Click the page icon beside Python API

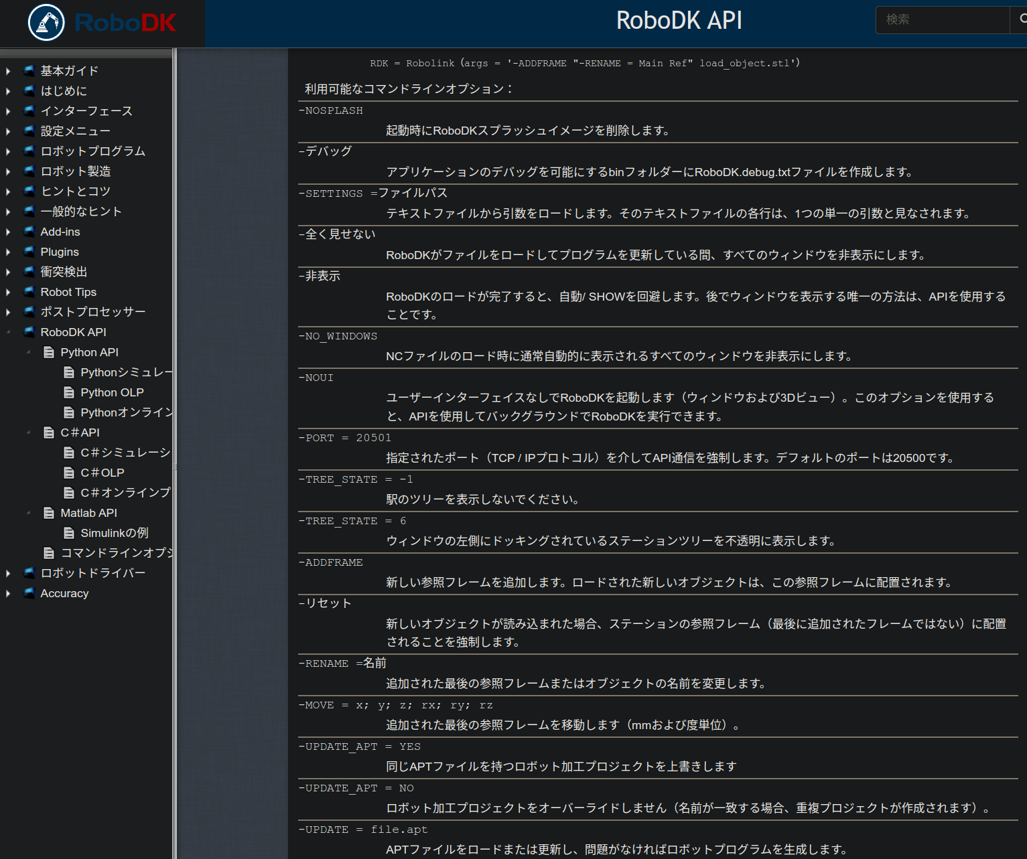[x=49, y=352]
